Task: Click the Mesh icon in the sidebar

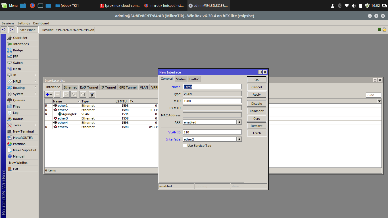Action: (x=10, y=69)
